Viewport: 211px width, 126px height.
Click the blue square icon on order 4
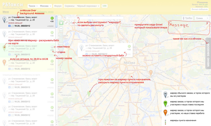(x=9, y=69)
